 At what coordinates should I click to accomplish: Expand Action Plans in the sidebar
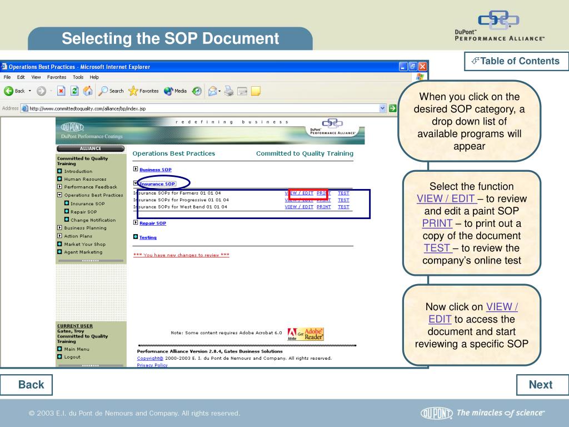point(59,236)
